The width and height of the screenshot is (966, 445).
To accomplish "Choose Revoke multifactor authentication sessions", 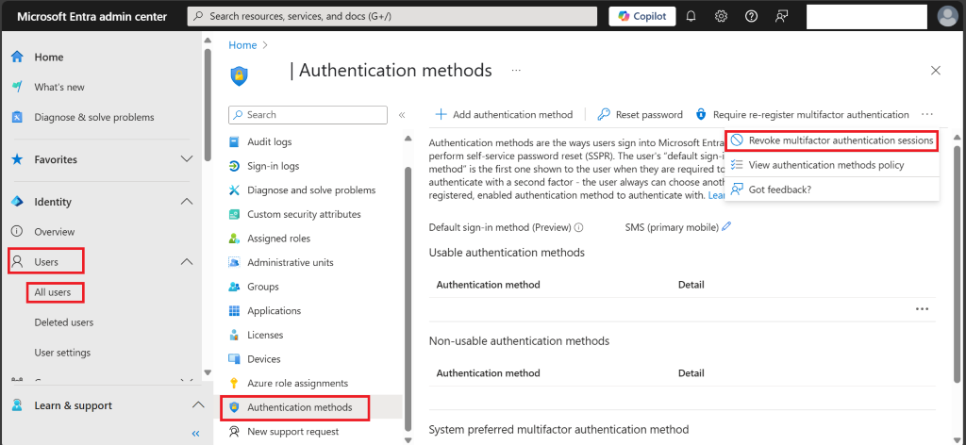I will (x=832, y=140).
